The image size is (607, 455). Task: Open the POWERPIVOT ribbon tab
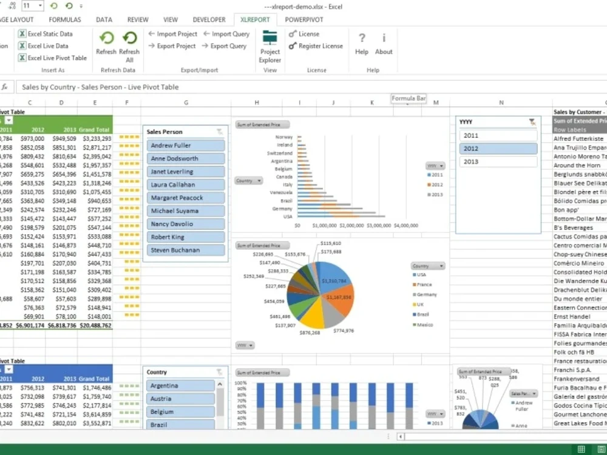(304, 20)
